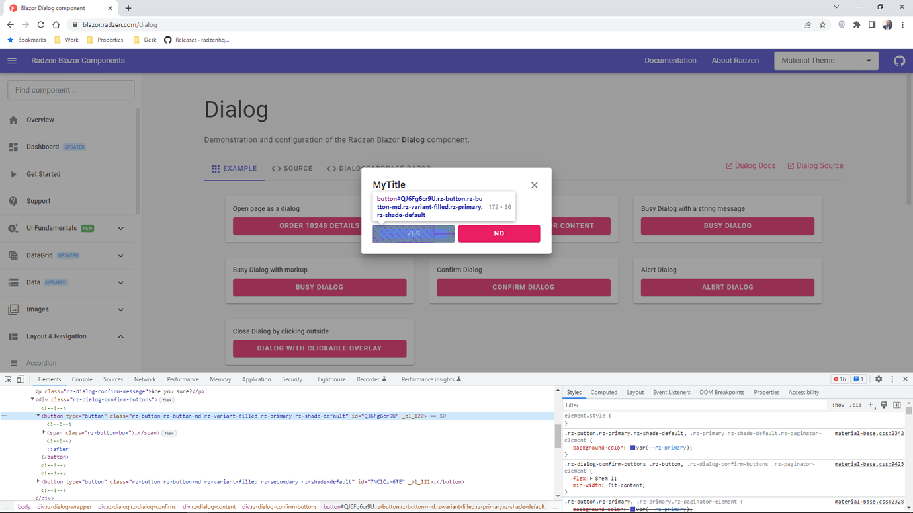Click the UI Fundamentals icon
Viewport: 913px width, 513px height.
coord(13,228)
